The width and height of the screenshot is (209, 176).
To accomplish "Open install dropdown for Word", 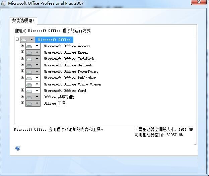I will click(33, 91).
